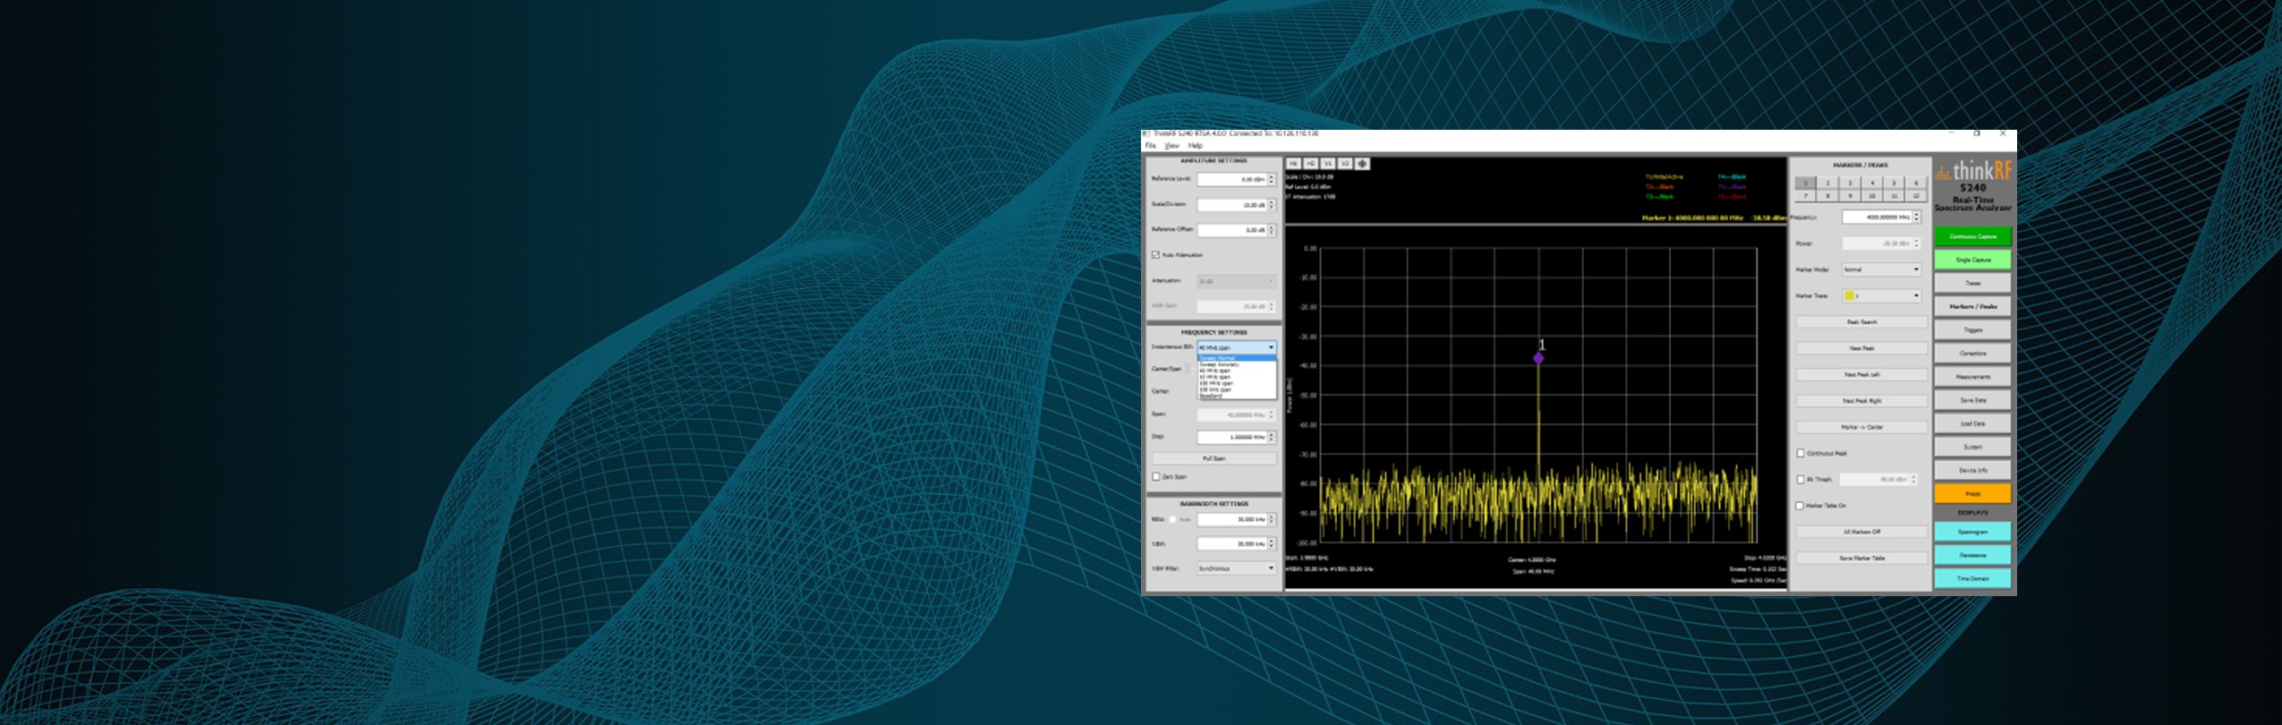Open the Marker Mode dropdown

click(x=1880, y=269)
